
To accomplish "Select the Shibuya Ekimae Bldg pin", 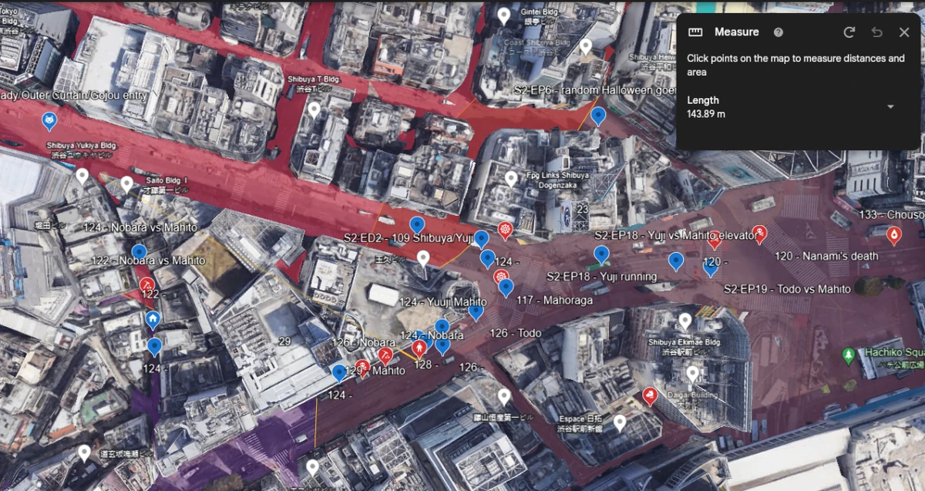I will [x=684, y=321].
